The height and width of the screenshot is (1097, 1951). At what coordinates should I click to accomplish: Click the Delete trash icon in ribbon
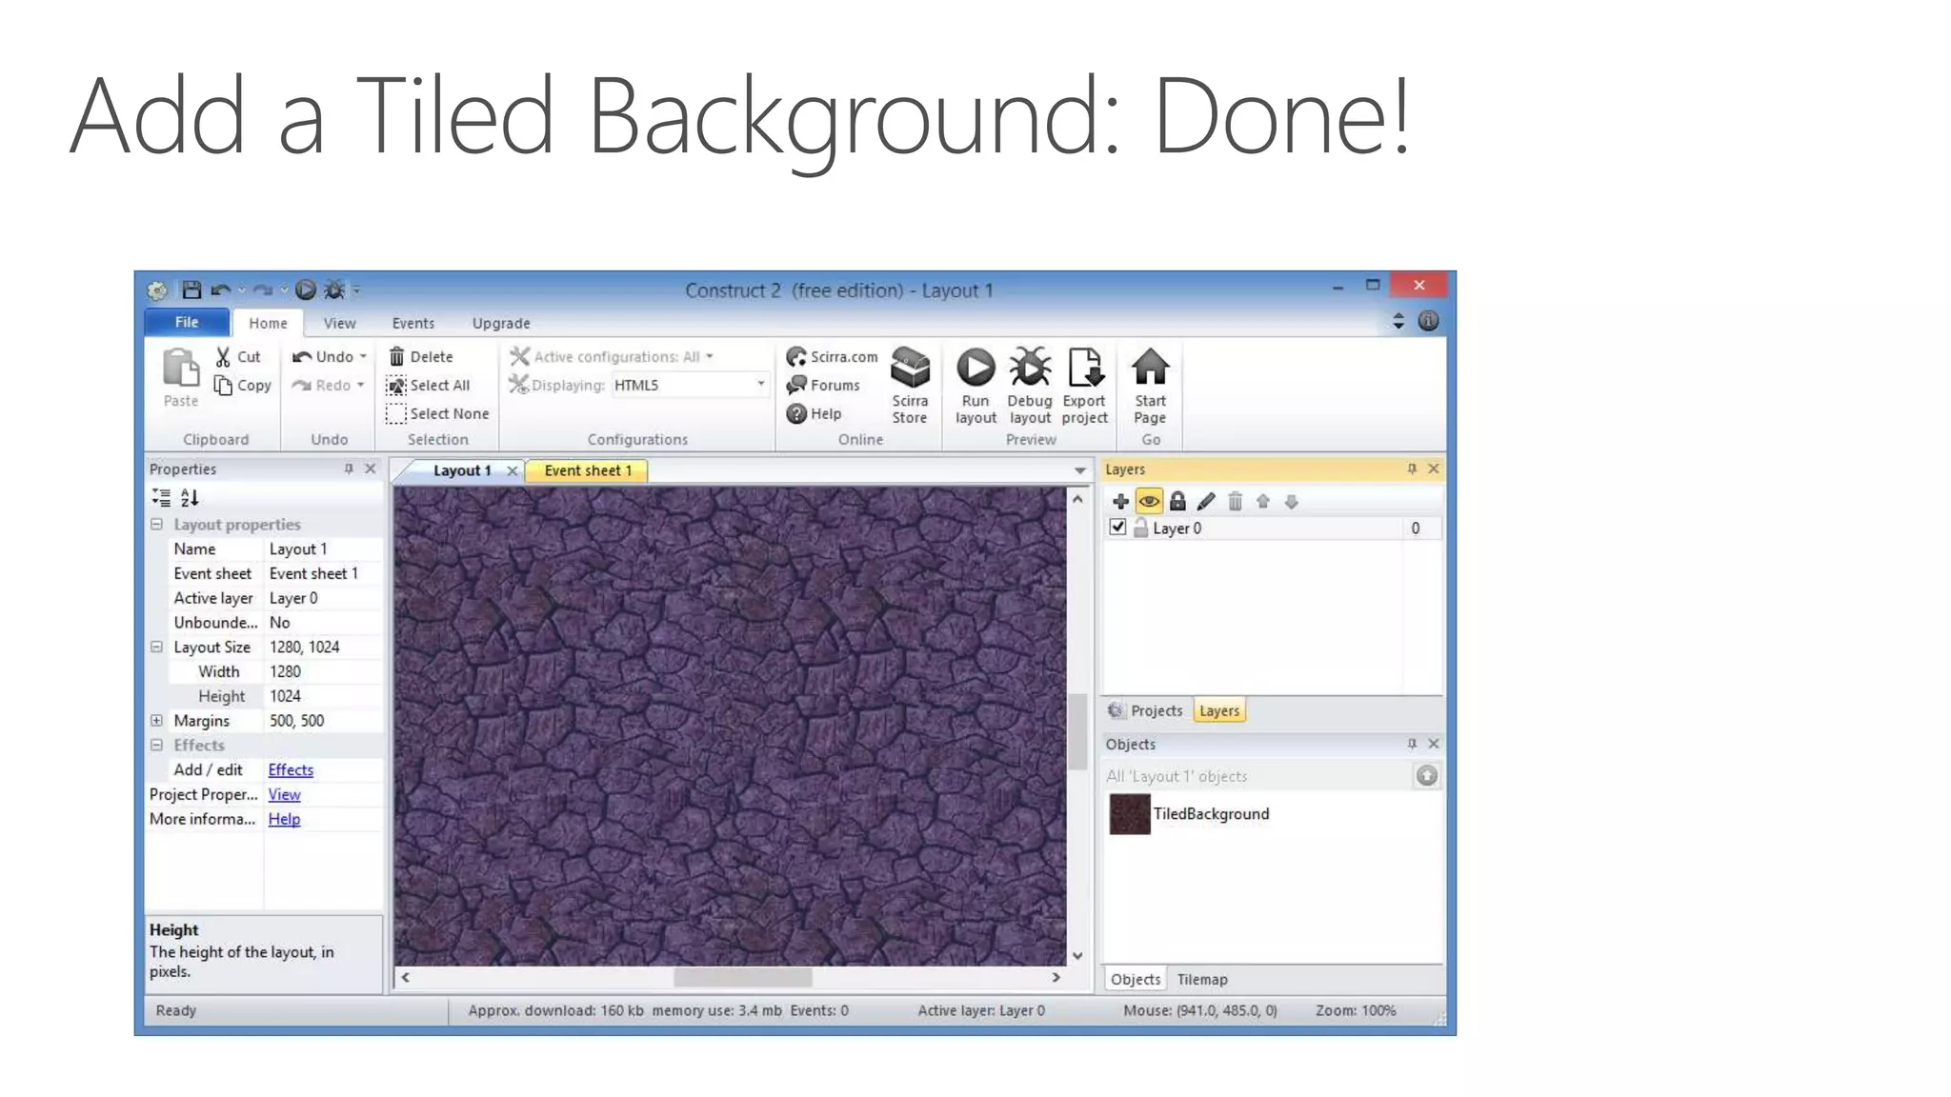click(x=397, y=356)
